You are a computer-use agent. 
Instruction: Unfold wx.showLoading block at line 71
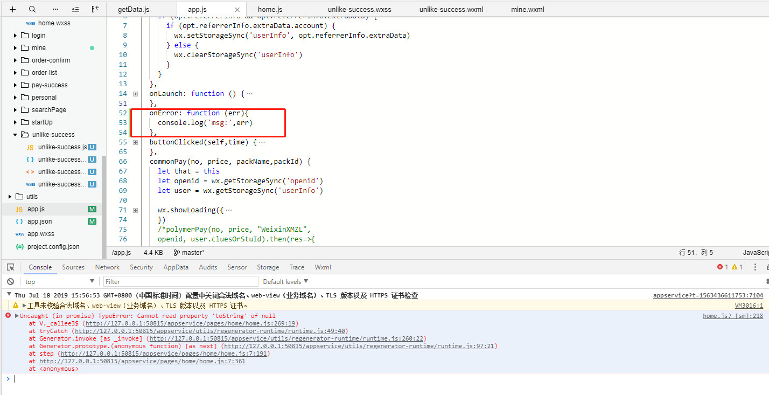coord(135,210)
